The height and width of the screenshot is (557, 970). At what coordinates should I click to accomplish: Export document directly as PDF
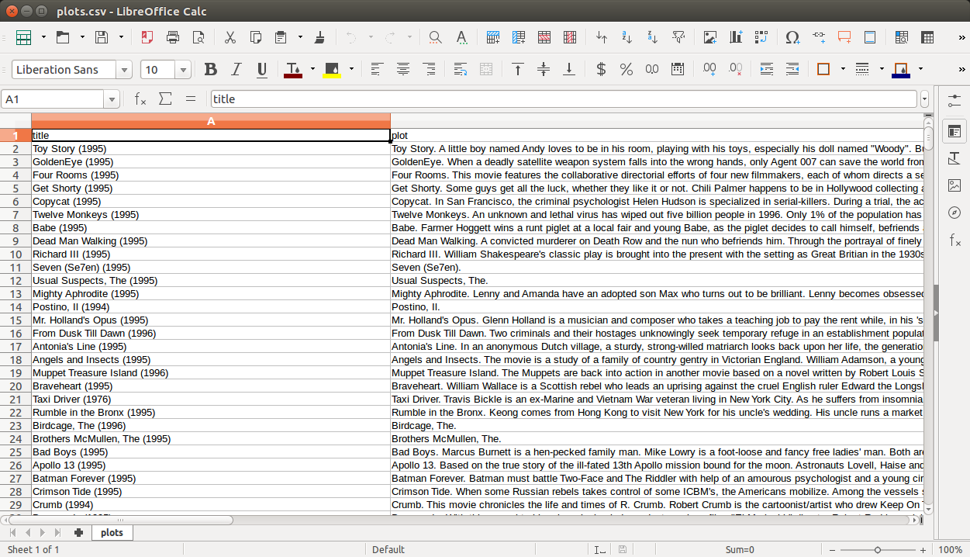pos(147,37)
